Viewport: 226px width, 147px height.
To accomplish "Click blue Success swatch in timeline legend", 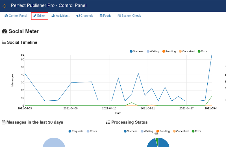I will 131,51.
